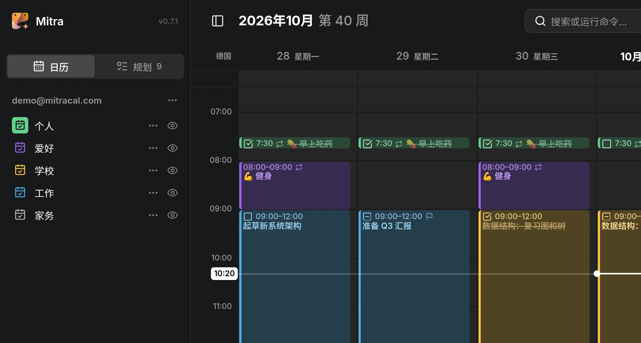The width and height of the screenshot is (641, 343).
Task: Select the 30 星期三 day header
Action: [537, 56]
